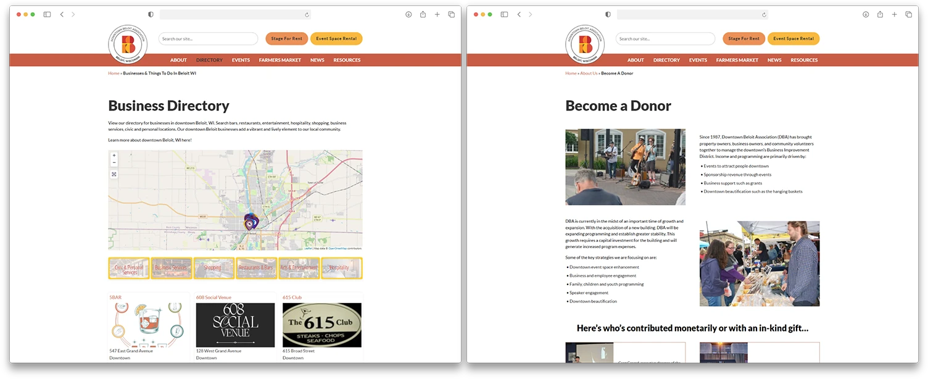Click the Downtown Beloit Association logo
Screen dimensions: 928x379
click(127, 44)
